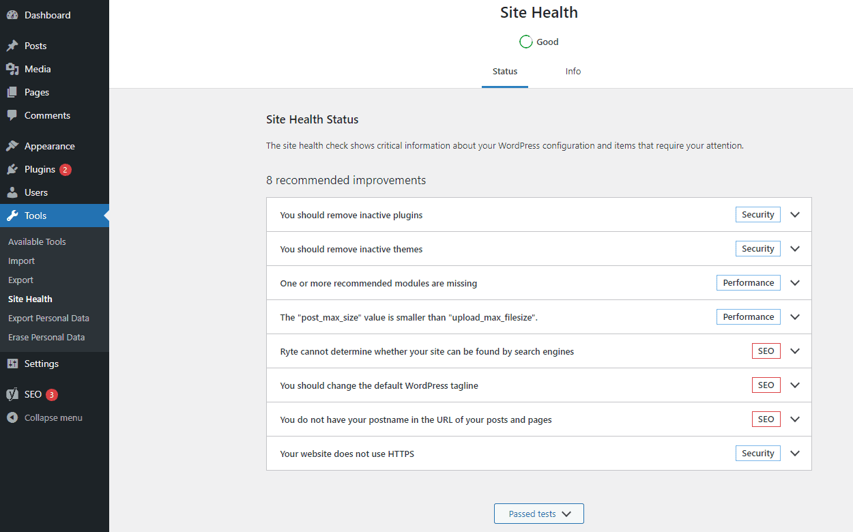
Task: Click the Users person icon
Action: (12, 192)
